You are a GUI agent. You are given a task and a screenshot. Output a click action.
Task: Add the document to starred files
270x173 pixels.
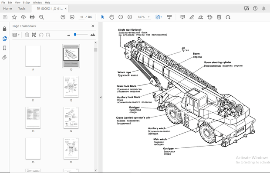(x=14, y=17)
